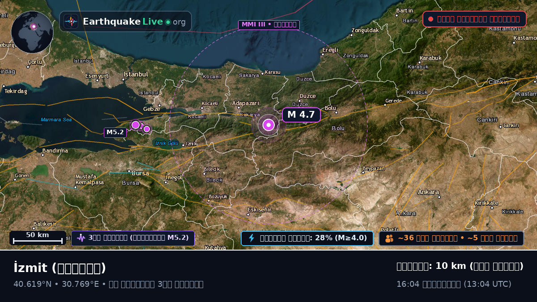Click the Iznik Gölü lake label
The width and height of the screenshot is (537, 302).
[166, 143]
